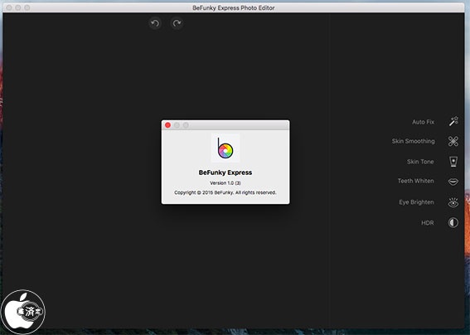Select the Auto Fix magic wand icon

click(x=453, y=121)
